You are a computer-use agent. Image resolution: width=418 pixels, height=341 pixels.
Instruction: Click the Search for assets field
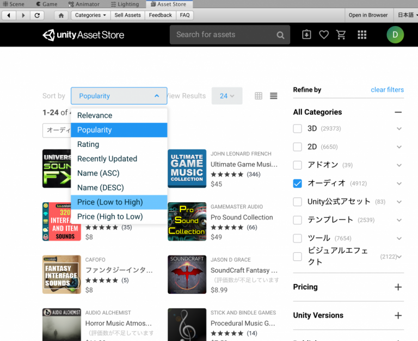pos(223,35)
